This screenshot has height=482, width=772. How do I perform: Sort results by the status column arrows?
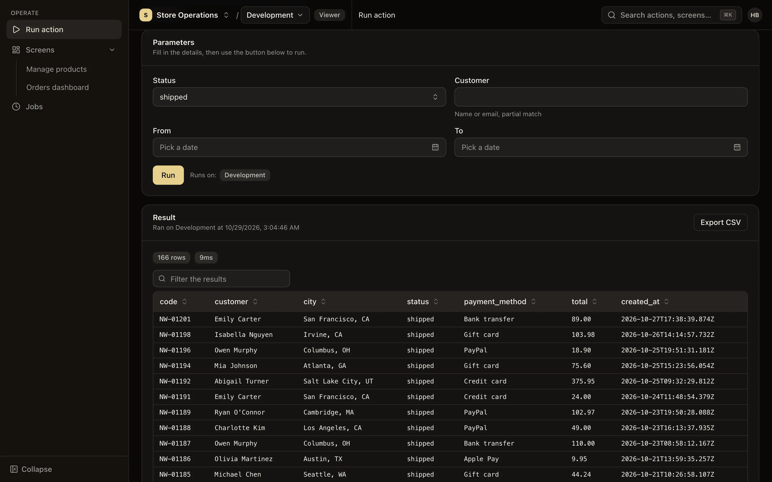click(436, 302)
